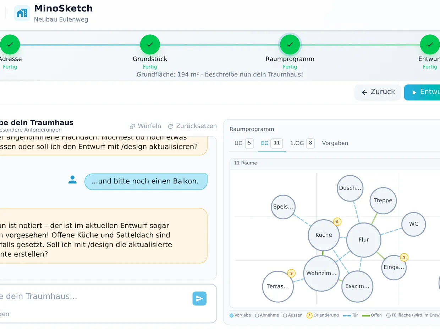This screenshot has height=330, width=440.
Task: Click the blue Entwurf play button
Action: (x=422, y=92)
